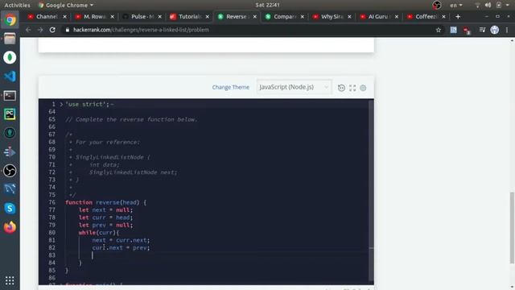This screenshot has height=290, width=515.
Task: Open Google Chrome app menu
Action: coord(66,5)
